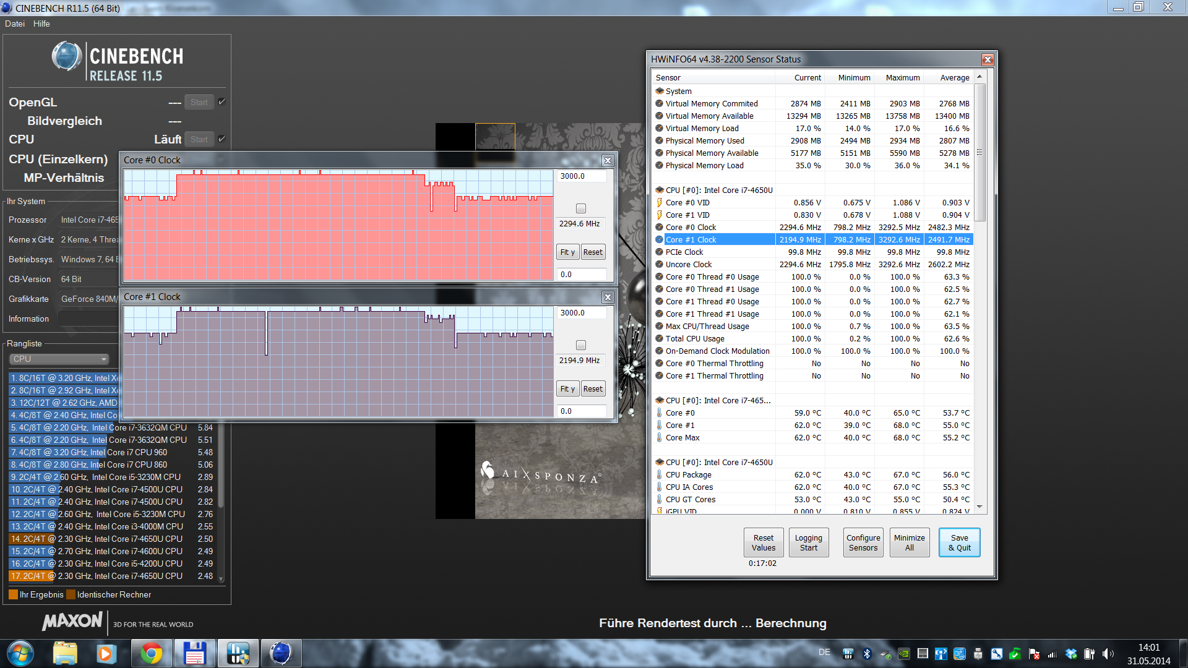Viewport: 1188px width, 668px height.
Task: Click the volume speaker tray icon
Action: point(1107,654)
